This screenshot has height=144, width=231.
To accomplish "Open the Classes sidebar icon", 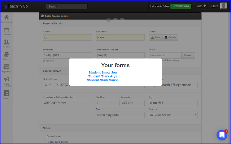I will (x=6, y=56).
